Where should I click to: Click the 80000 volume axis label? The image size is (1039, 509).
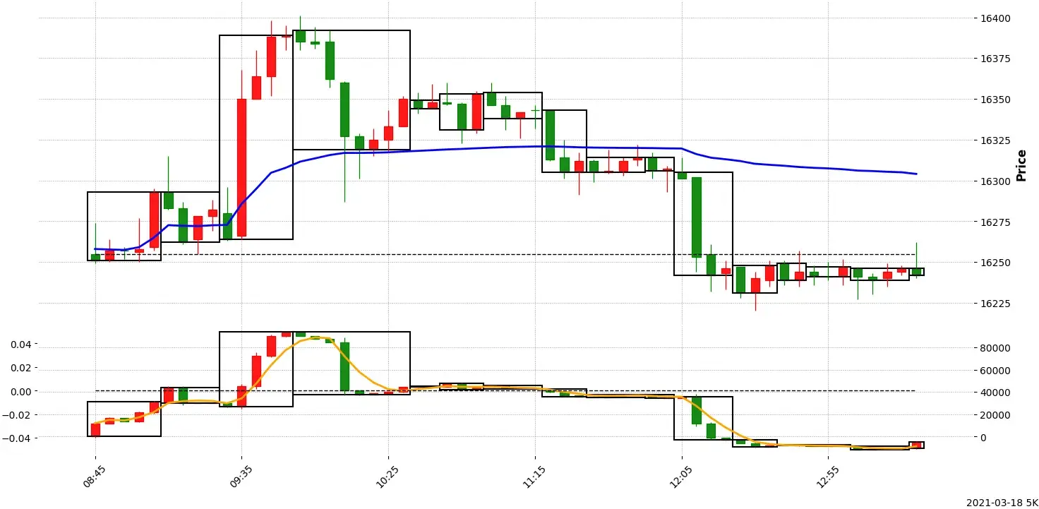(x=996, y=348)
